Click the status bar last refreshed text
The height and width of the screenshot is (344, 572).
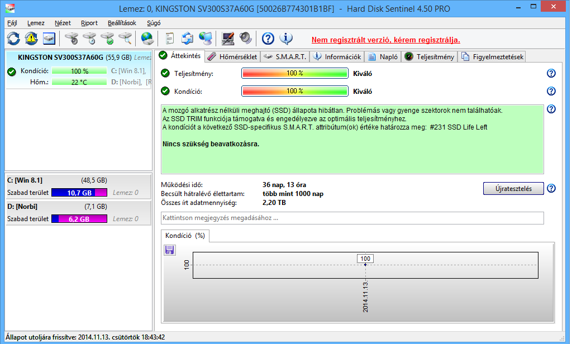point(85,337)
